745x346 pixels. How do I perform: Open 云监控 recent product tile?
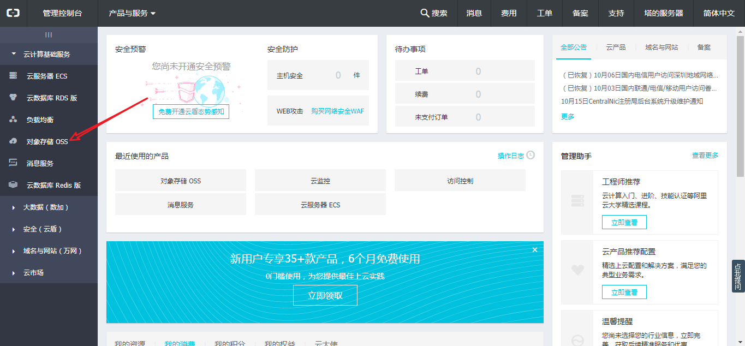click(320, 180)
